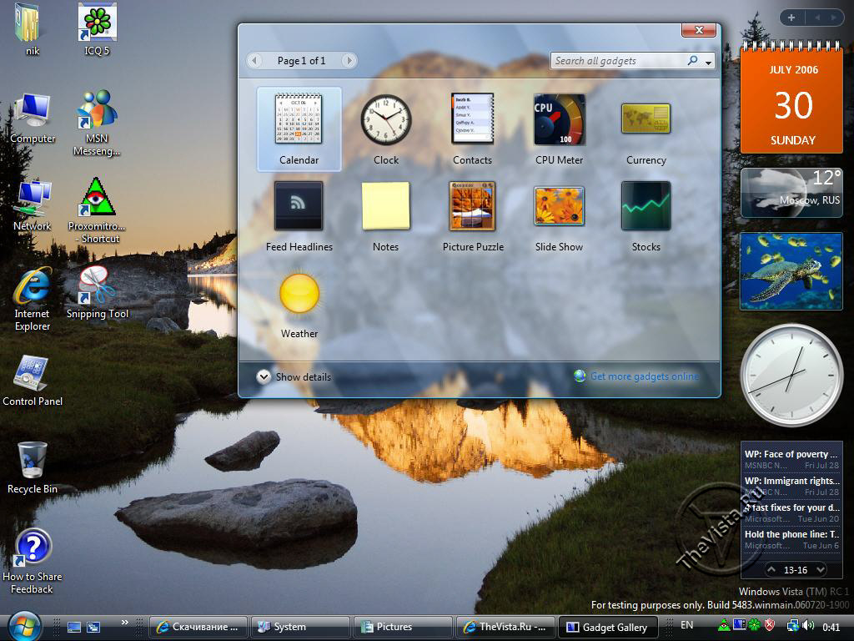Select the Clock gadget in gallery
This screenshot has height=641, width=854.
[x=386, y=120]
